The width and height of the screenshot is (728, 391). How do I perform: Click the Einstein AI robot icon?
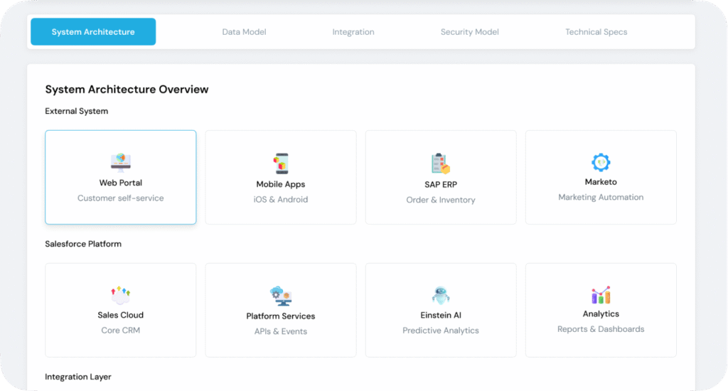pos(441,295)
